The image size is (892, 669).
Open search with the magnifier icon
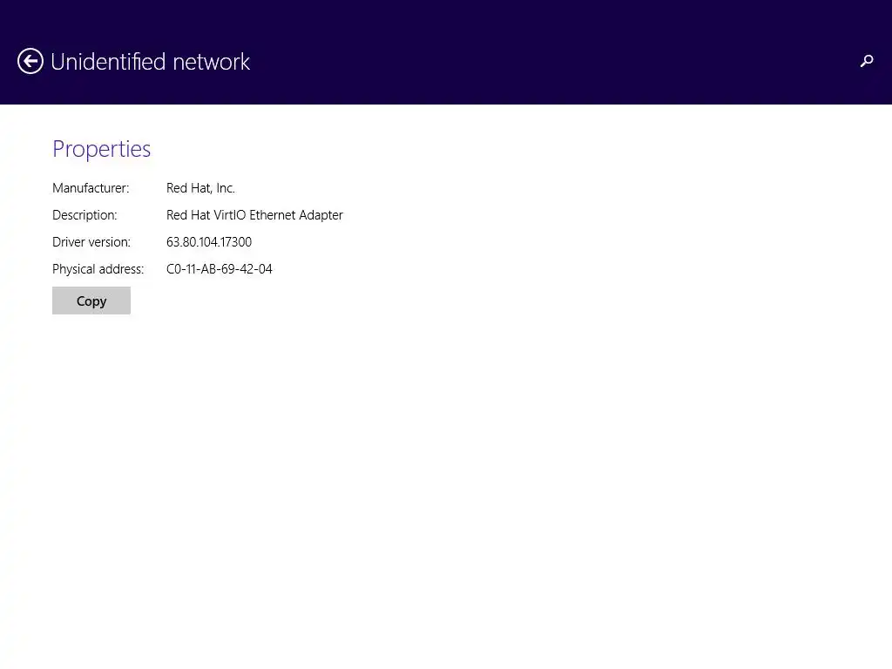coord(867,61)
